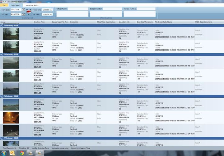The width and height of the screenshot is (224, 156).
Task: Collapse the 23 February 2014 group
Action: (x=2, y=25)
